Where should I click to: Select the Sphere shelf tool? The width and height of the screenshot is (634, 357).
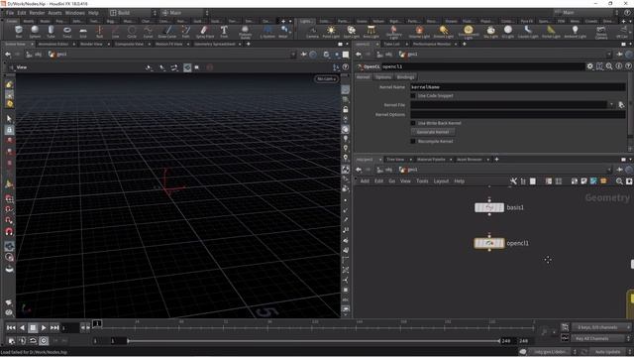[x=35, y=31]
